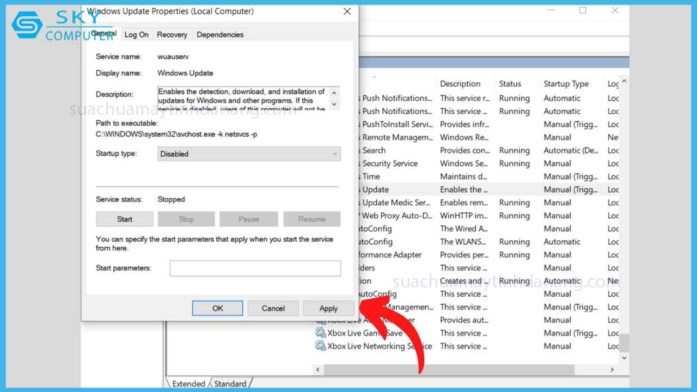This screenshot has height=392, width=697.
Task: Click the 'The Wired A...' description cell
Action: 464,229
